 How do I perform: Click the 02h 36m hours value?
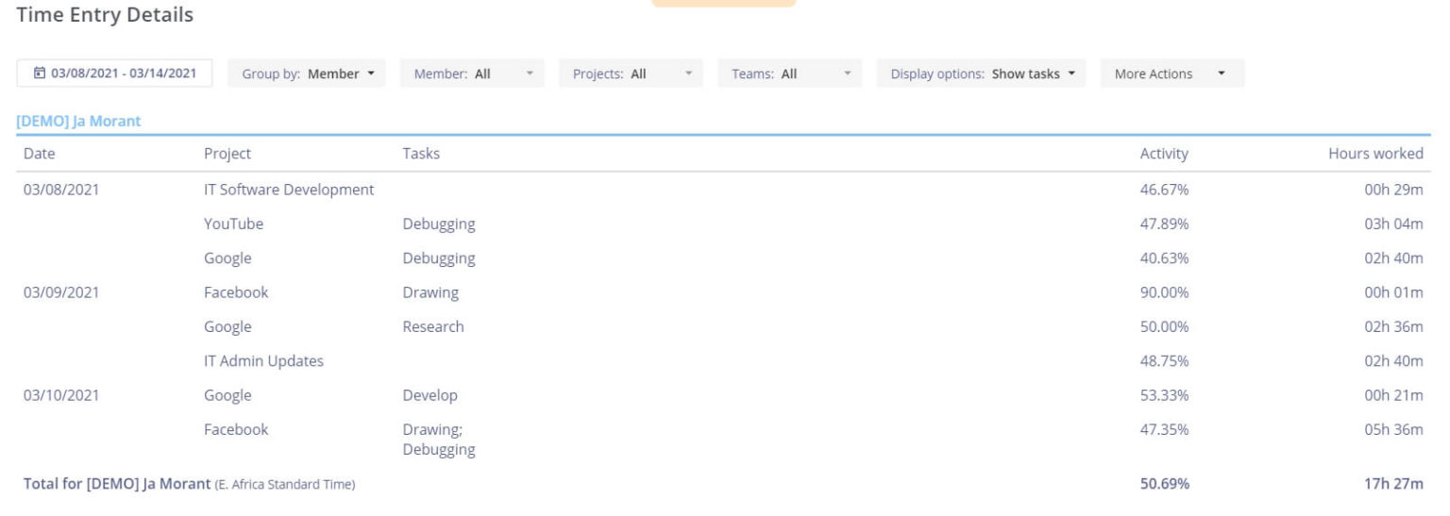coord(1393,326)
